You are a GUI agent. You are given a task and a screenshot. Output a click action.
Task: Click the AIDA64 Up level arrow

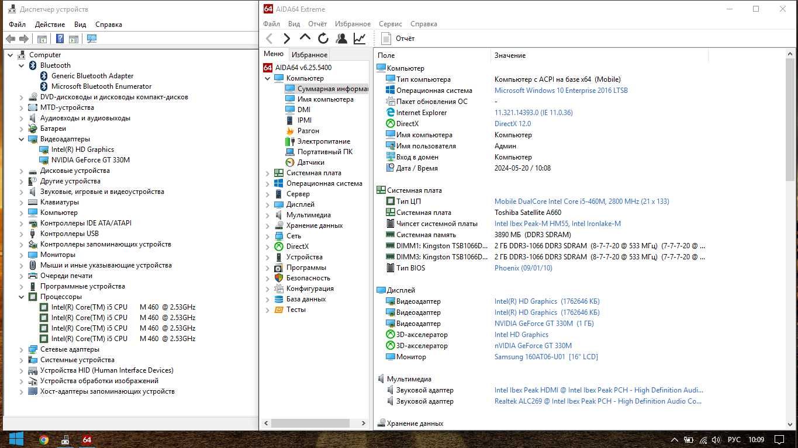(x=305, y=38)
